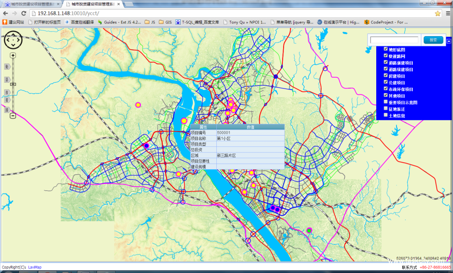Select the 国 (country) zoom level marker
Viewport: 453px width, 273px height.
click(x=7, y=109)
